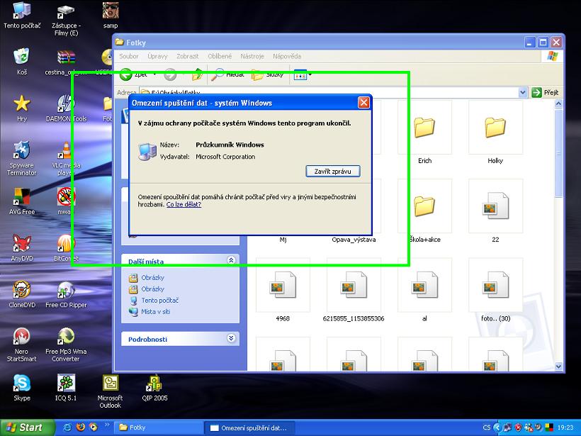This screenshot has height=436, width=581.
Task: Collapse the Další místa panel
Action: 231,261
